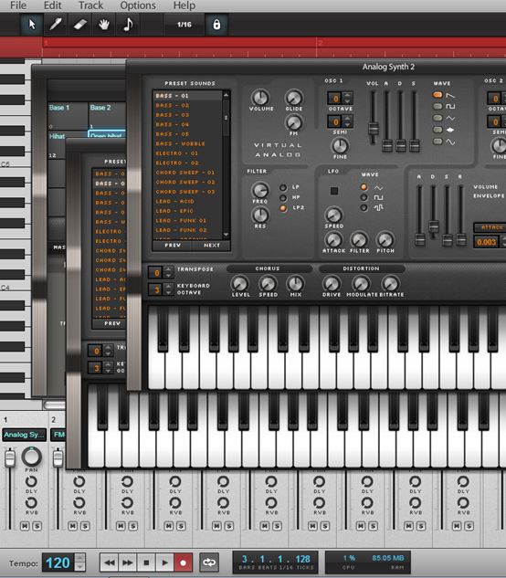Screen dimensions: 506x578
Task: Click the stop transport button
Action: [x=146, y=562]
